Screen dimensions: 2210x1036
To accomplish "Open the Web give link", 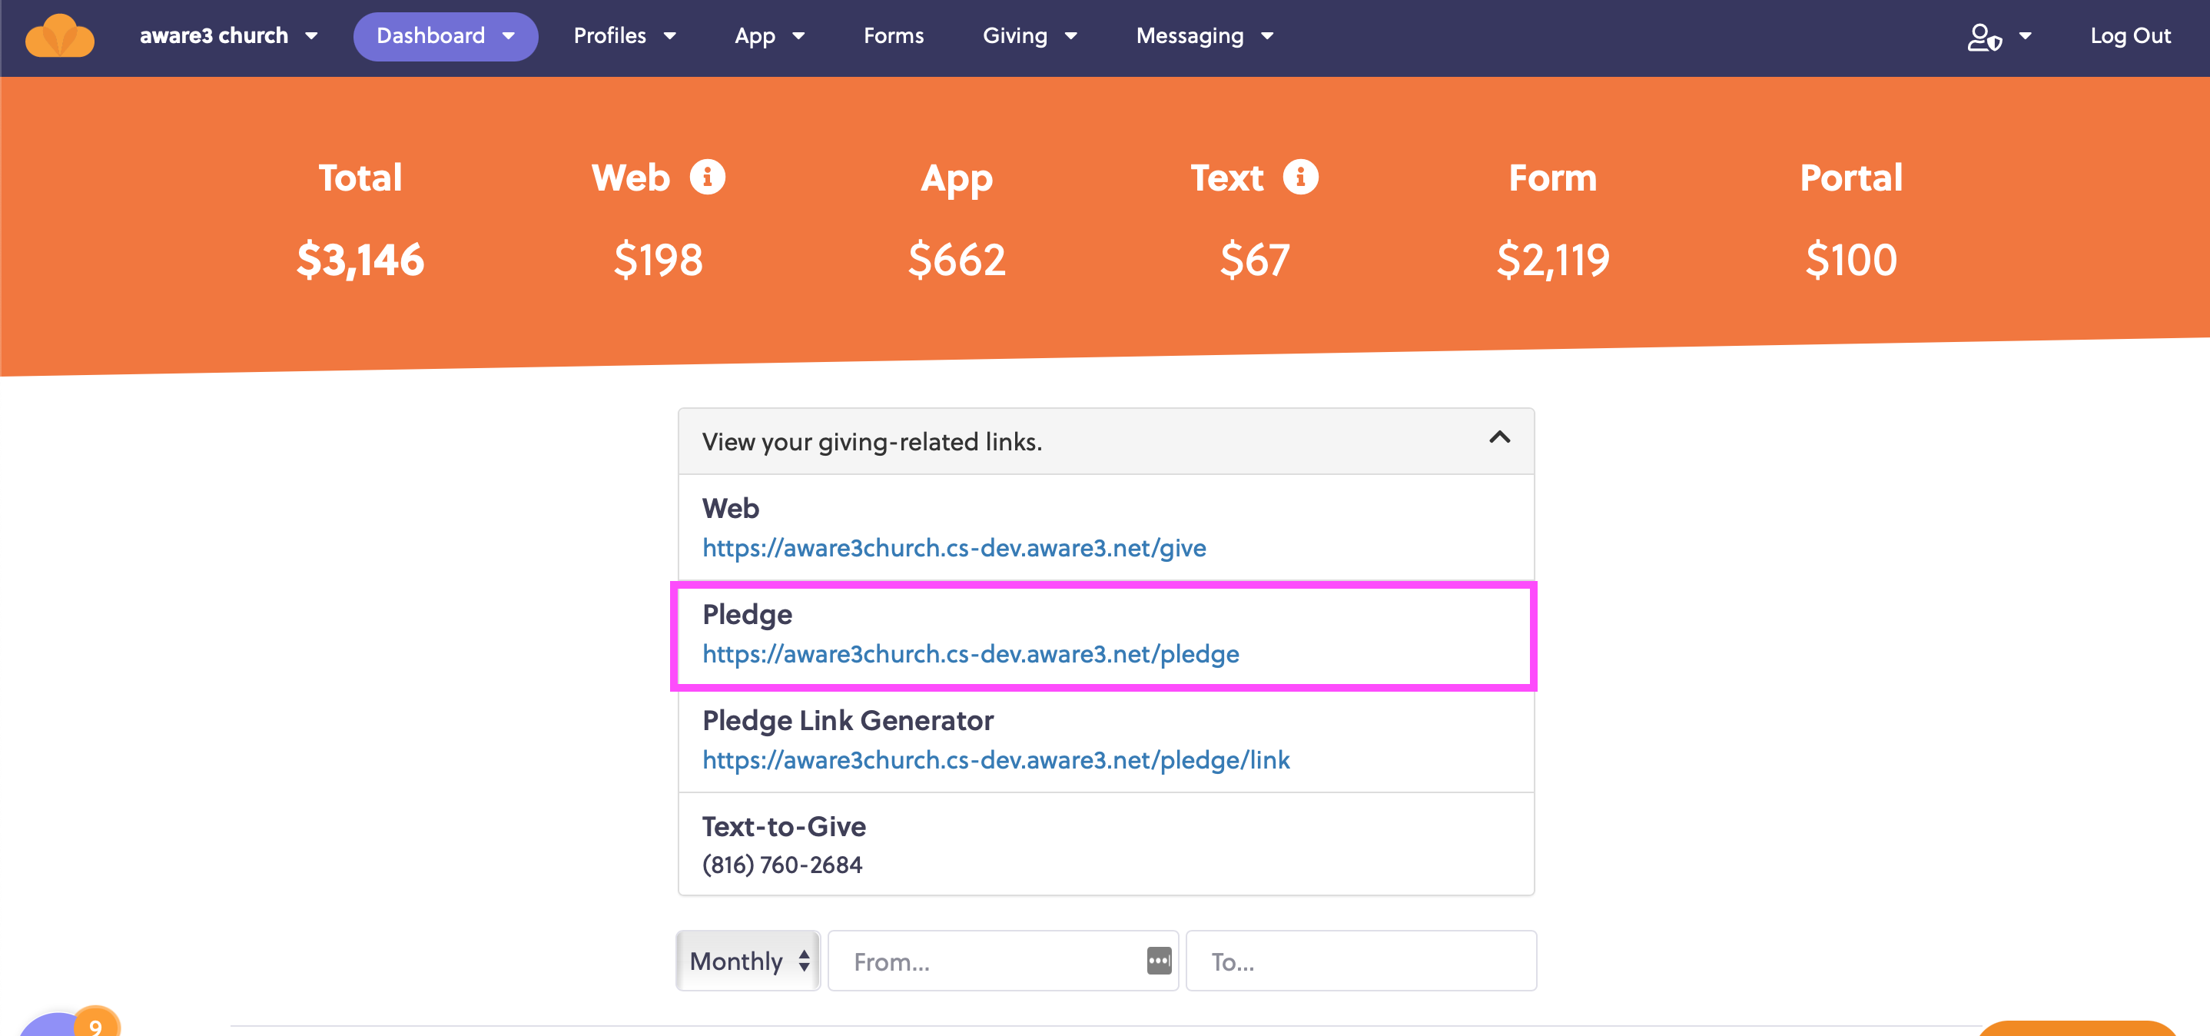I will pos(954,548).
